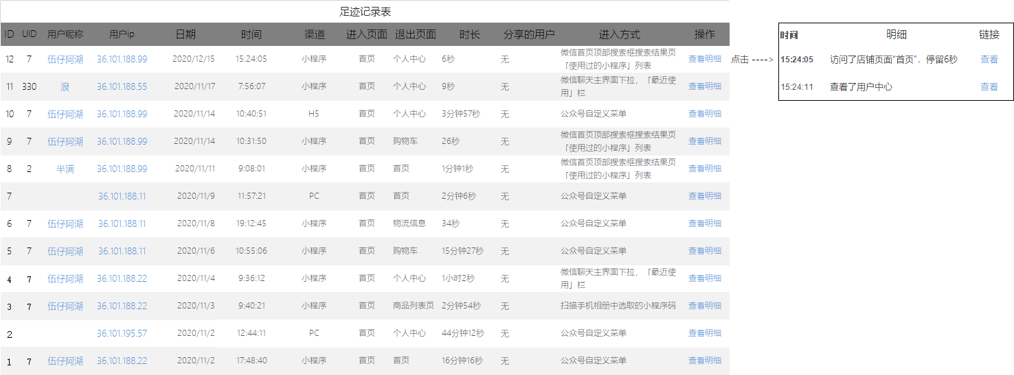1014x375 pixels.
Task: Open user nickname 浪 profile link
Action: [x=65, y=86]
